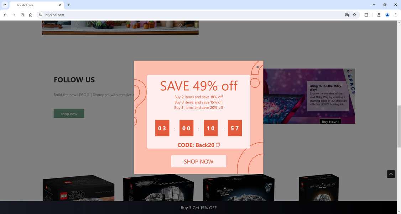Open a new tab with plus

pyautogui.click(x=68, y=5)
